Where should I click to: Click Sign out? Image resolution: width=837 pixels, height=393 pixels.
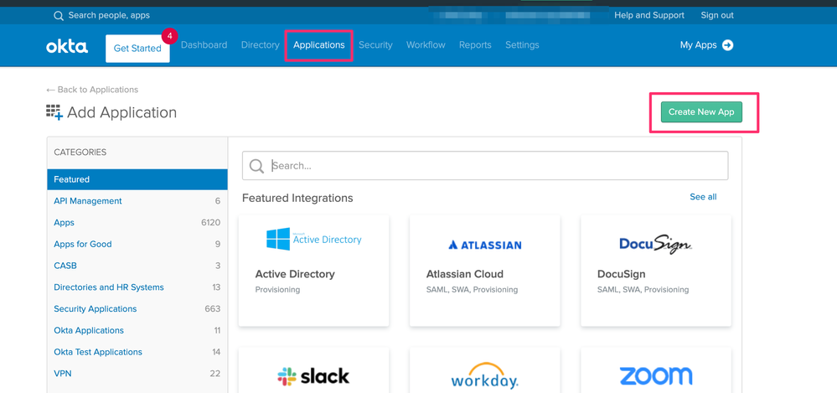point(717,15)
